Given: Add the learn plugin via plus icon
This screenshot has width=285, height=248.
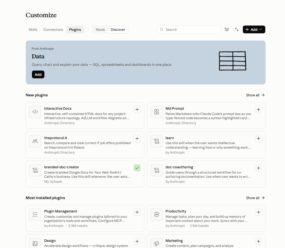Looking at the screenshot, I should point(258,139).
